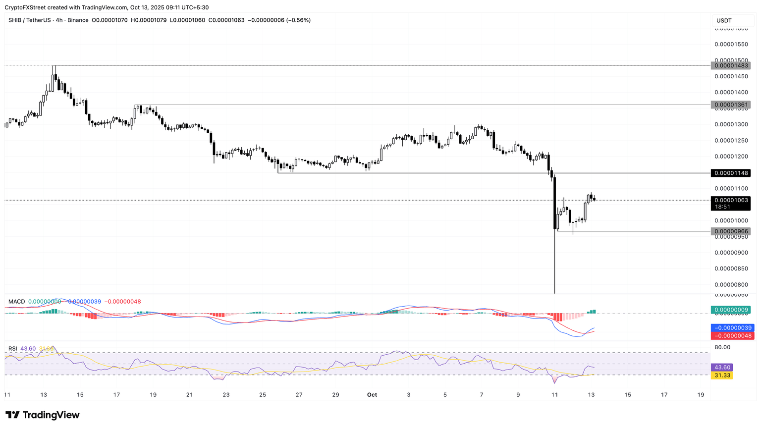Screen dimensions: 761x429
Task: Click the TradingView logo icon
Action: click(x=13, y=415)
